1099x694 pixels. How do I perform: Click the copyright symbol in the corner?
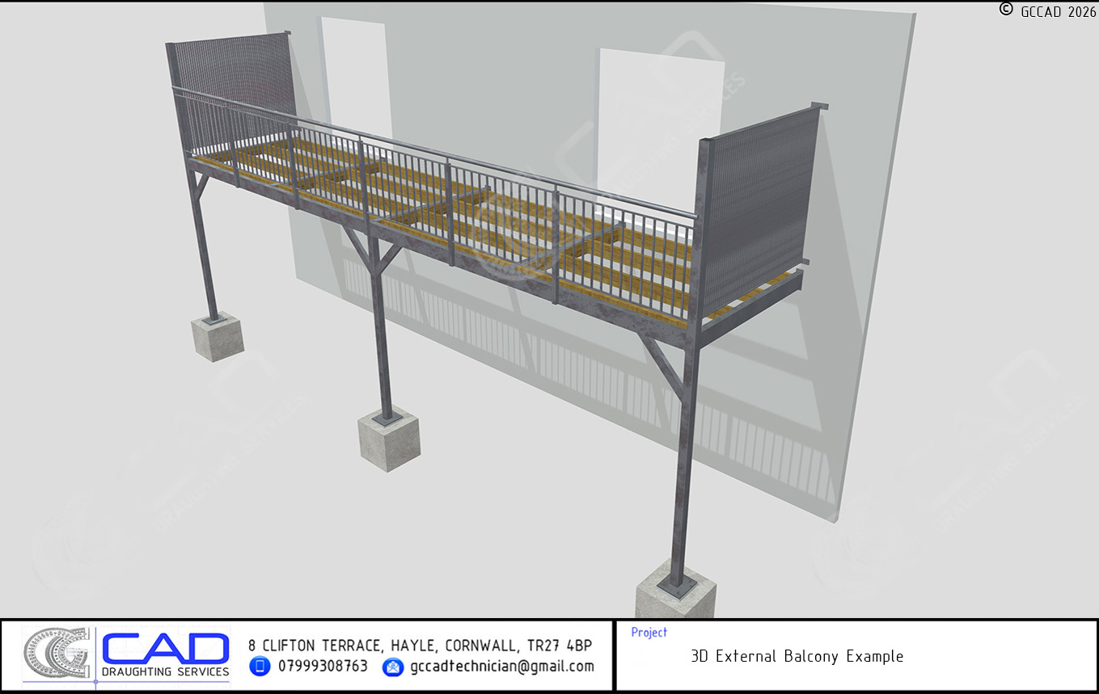pyautogui.click(x=1006, y=10)
